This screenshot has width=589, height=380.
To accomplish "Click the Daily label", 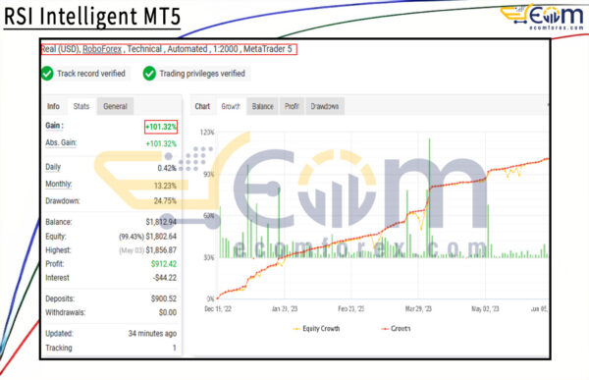I will 53,167.
